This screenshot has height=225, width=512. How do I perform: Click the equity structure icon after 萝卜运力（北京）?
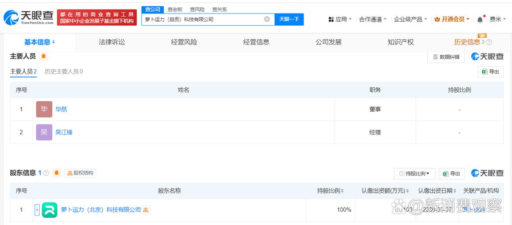pos(146,210)
